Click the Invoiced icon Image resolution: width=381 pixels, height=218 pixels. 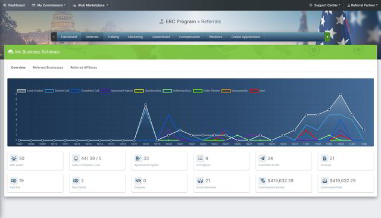pos(324,158)
